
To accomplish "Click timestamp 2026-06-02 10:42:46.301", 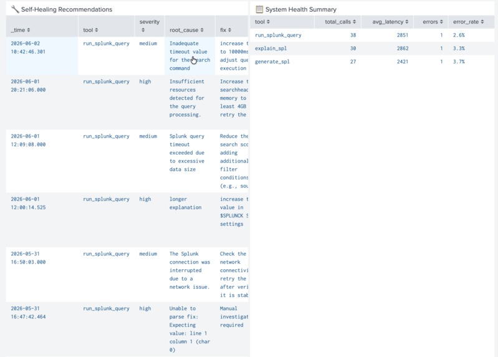I will point(28,47).
